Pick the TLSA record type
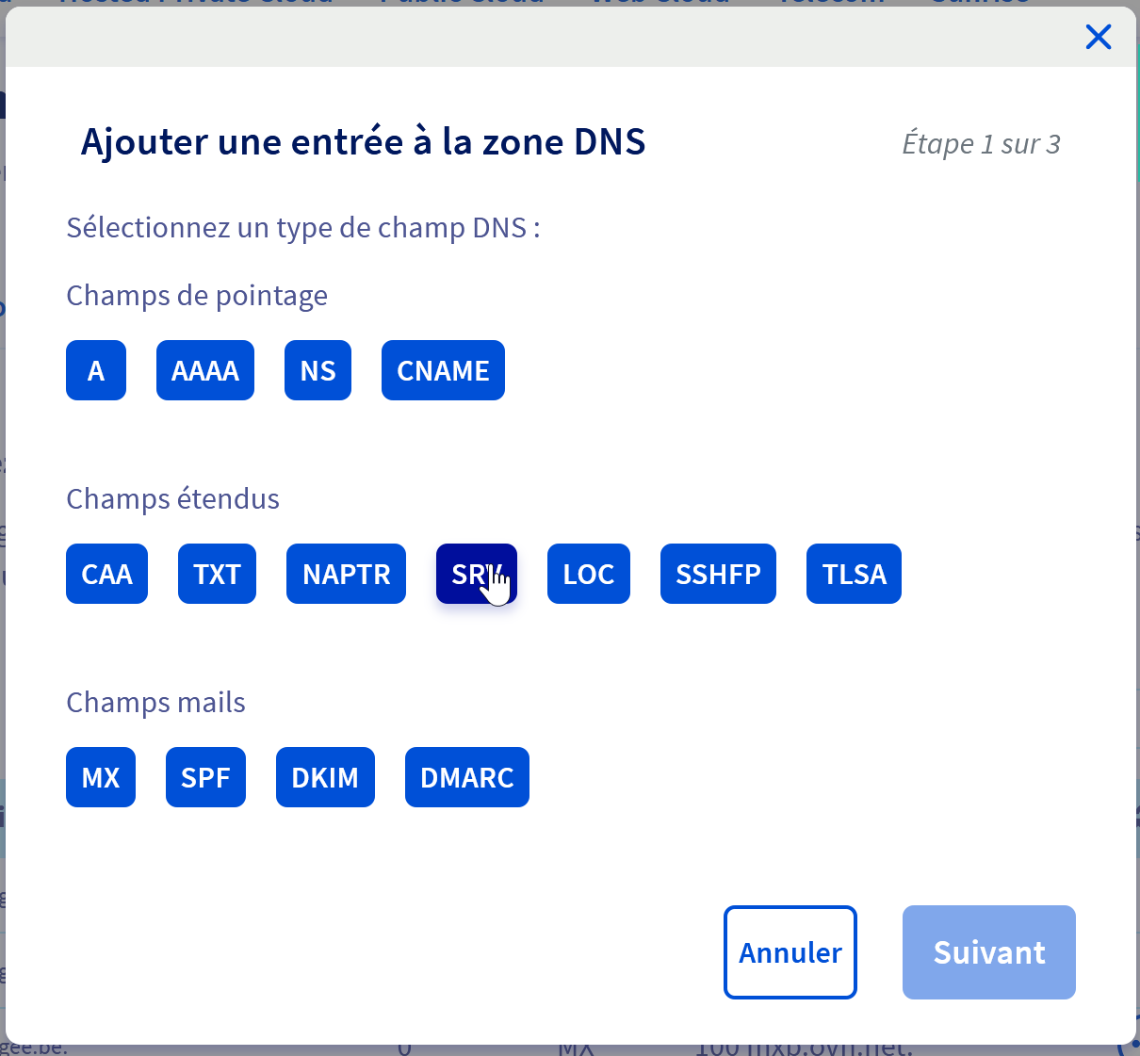Viewport: 1140px width, 1056px height. [x=854, y=574]
